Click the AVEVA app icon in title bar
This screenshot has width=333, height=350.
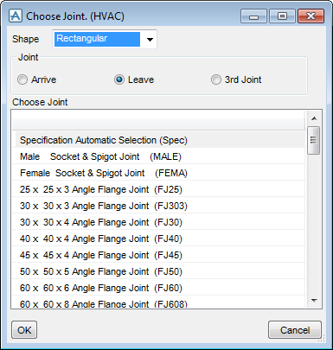coord(15,16)
